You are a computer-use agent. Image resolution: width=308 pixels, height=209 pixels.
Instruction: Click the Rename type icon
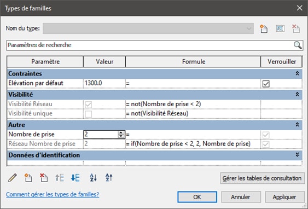(280, 28)
